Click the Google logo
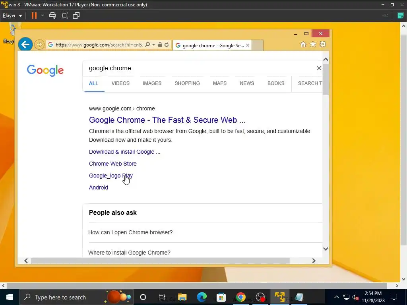Image resolution: width=407 pixels, height=305 pixels. tap(45, 70)
